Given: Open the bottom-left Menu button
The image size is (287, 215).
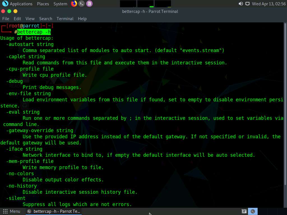Looking at the screenshot, I should [11, 211].
